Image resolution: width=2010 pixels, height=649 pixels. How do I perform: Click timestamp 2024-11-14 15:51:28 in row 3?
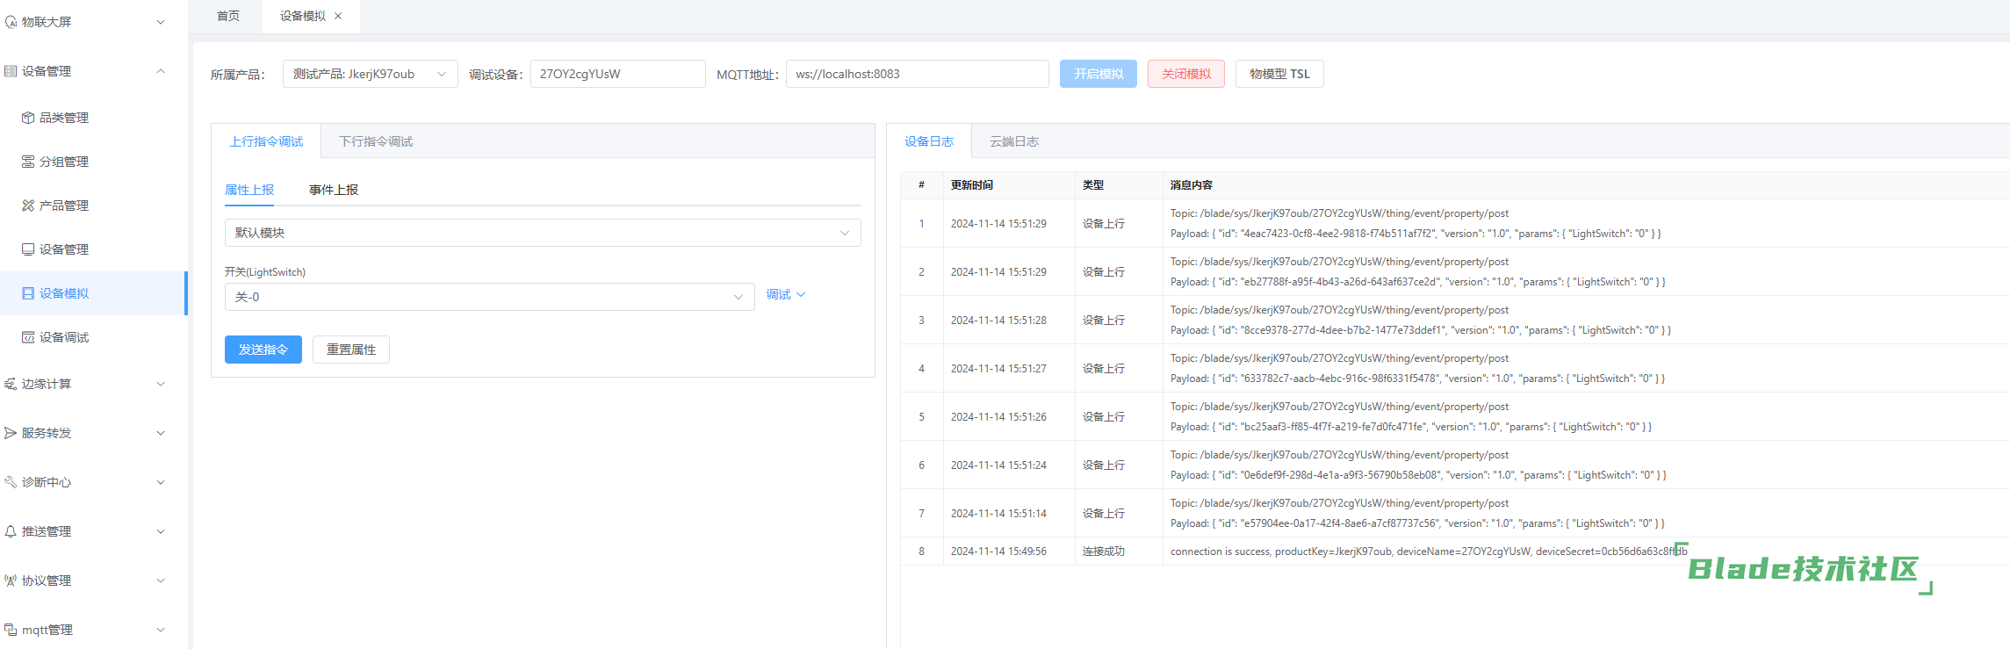click(998, 321)
